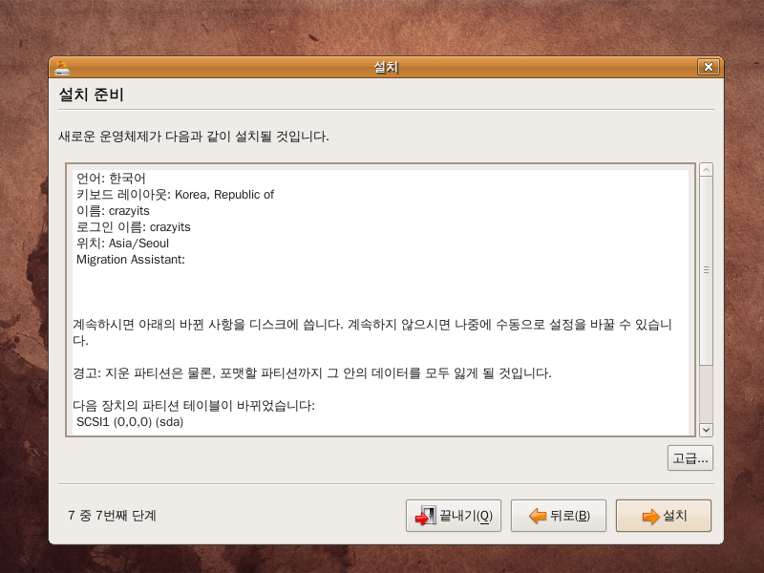The width and height of the screenshot is (764, 573).
Task: Click the text '언어: 한국어'
Action: tap(111, 179)
